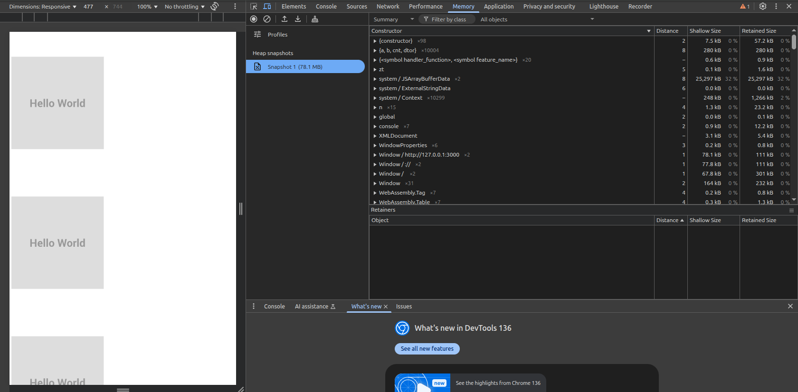Expand the {constructor} row
798x392 pixels.
(375, 41)
